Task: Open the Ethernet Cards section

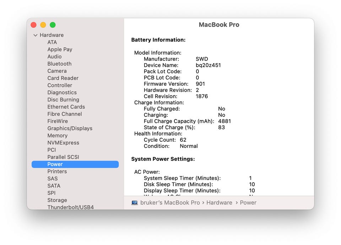Action: click(66, 107)
